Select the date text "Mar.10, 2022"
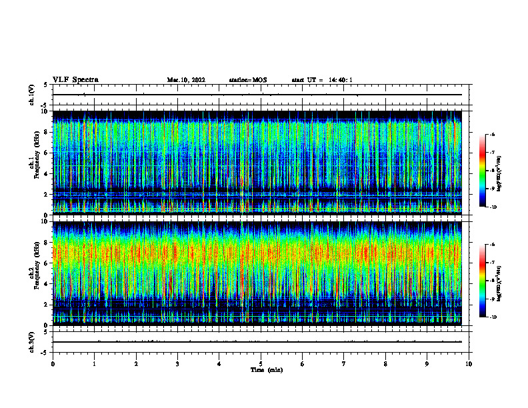 [x=186, y=80]
